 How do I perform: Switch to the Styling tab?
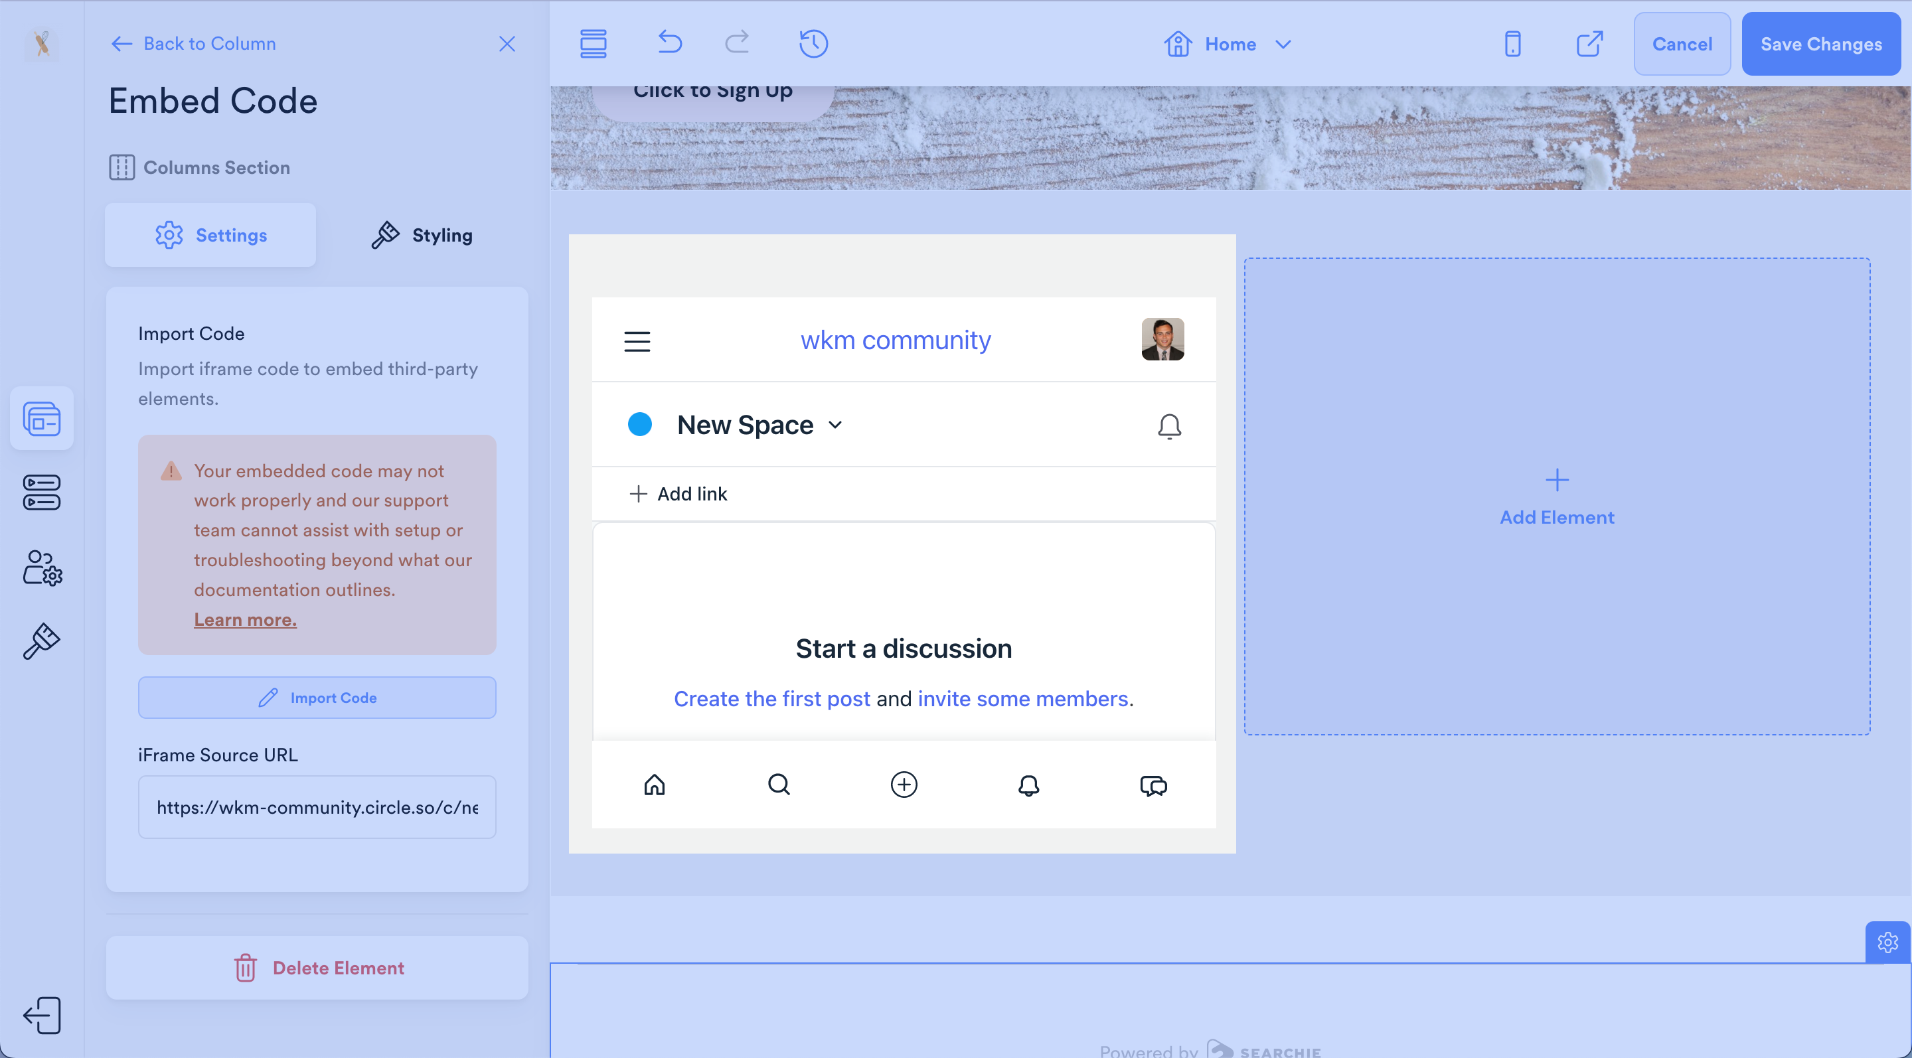[422, 235]
